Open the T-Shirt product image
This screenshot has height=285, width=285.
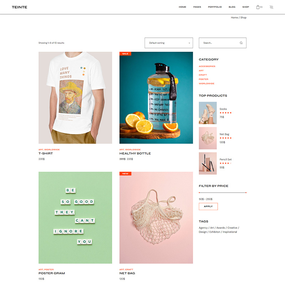pos(75,98)
